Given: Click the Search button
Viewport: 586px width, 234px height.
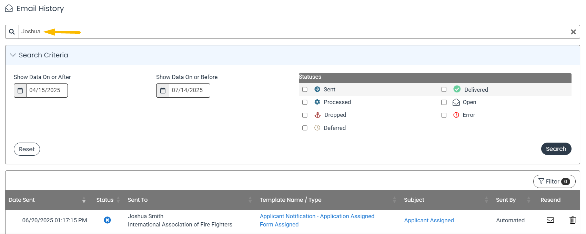Looking at the screenshot, I should pos(556,149).
